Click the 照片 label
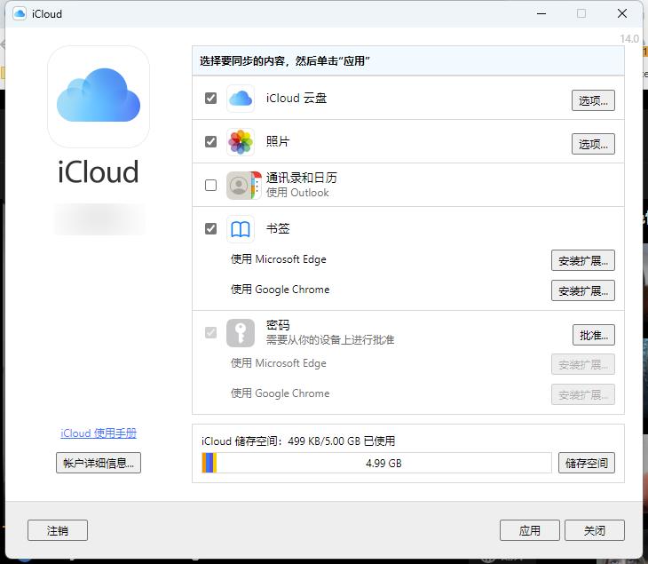 (278, 142)
